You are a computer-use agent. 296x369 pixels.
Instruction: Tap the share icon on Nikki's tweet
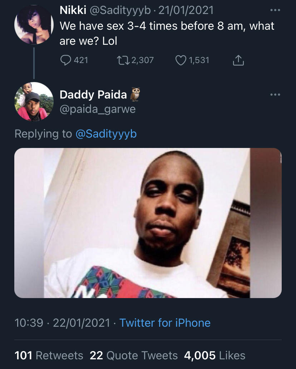(x=238, y=61)
